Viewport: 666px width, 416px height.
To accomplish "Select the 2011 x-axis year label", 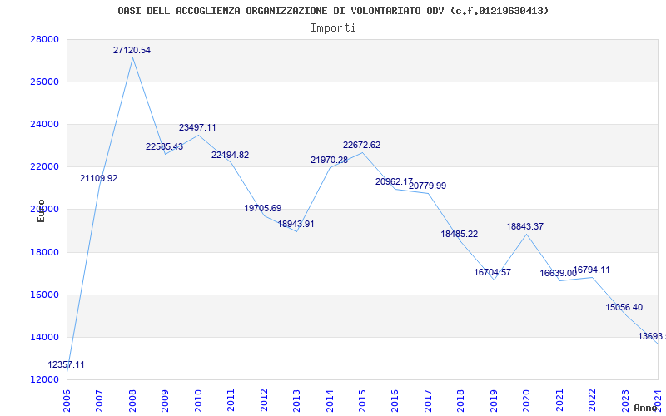I will click(x=231, y=400).
